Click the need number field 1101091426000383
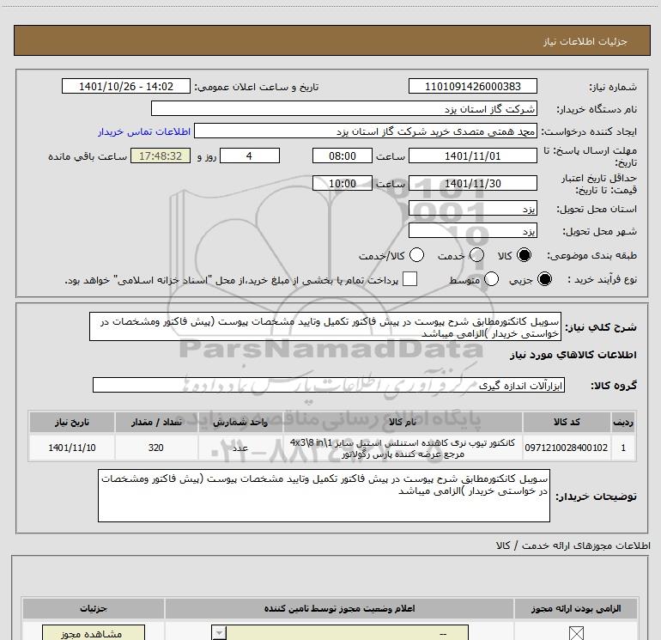The height and width of the screenshot is (640, 661). 472,86
